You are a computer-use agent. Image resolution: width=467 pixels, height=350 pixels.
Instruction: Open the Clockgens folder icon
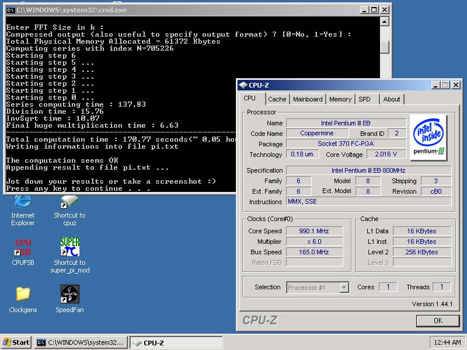(x=23, y=299)
